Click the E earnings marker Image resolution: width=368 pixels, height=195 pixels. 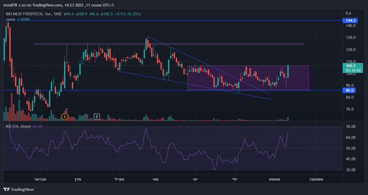click(97, 117)
